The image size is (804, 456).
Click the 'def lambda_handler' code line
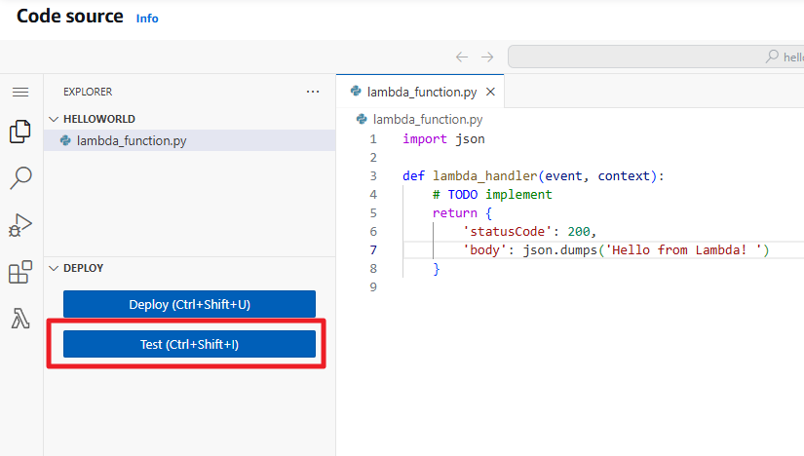[533, 176]
